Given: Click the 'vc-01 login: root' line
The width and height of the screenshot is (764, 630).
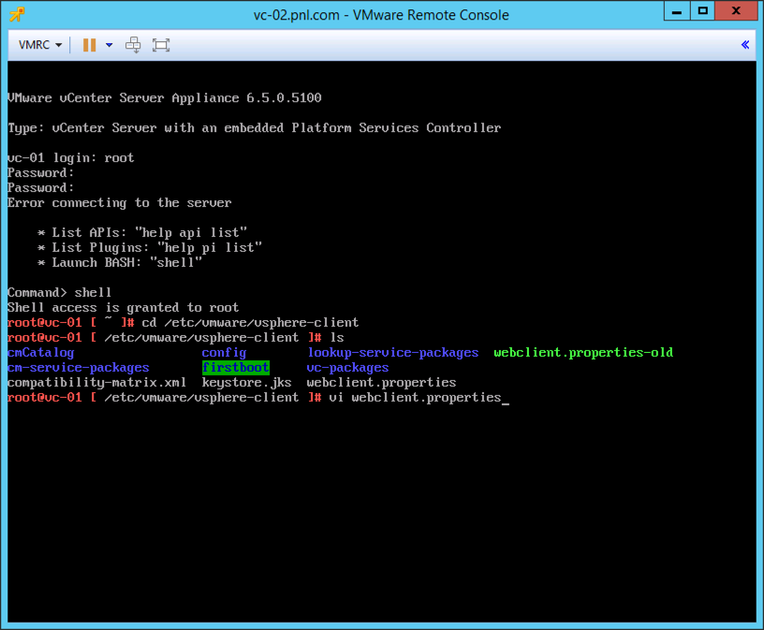Looking at the screenshot, I should click(x=70, y=158).
